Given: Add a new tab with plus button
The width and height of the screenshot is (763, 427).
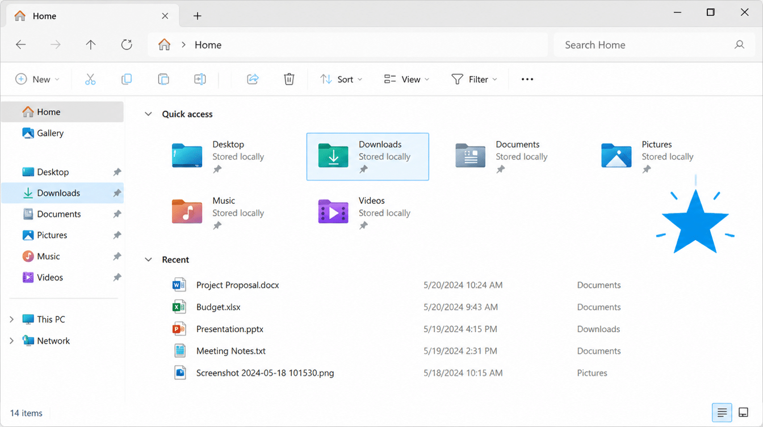Looking at the screenshot, I should 197,16.
